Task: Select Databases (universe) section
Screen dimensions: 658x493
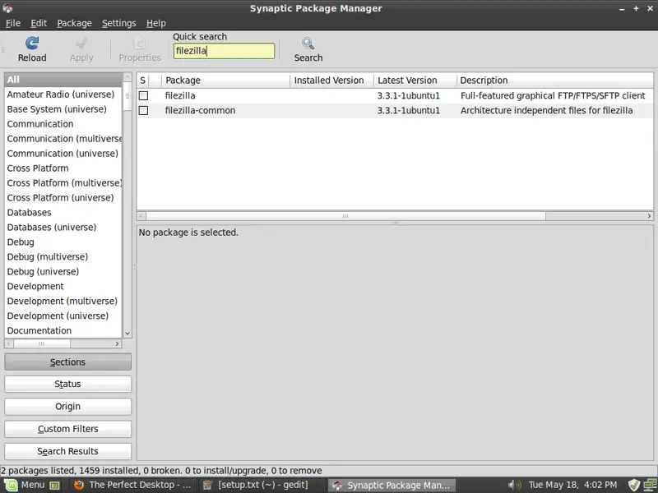Action: [x=63, y=228]
